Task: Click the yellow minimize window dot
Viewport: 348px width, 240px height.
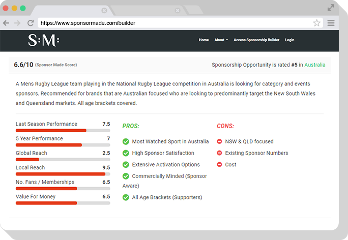Action: (x=14, y=8)
